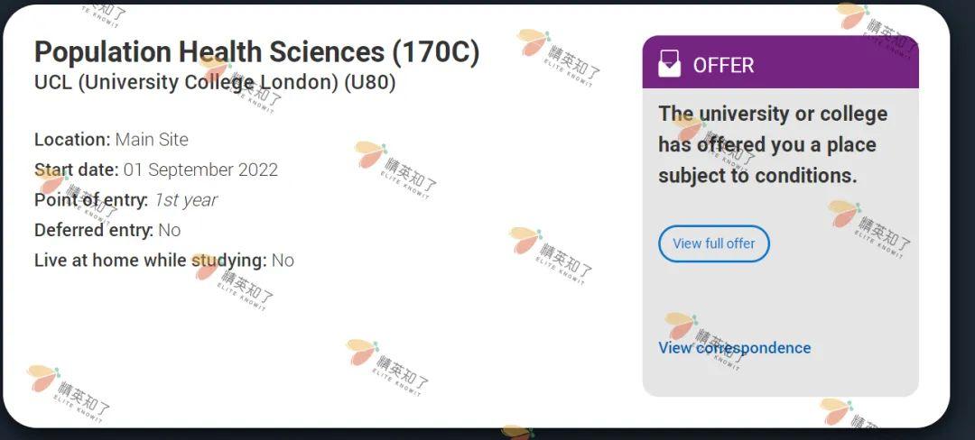Click the watermark logo right of the start date

pyautogui.click(x=370, y=154)
